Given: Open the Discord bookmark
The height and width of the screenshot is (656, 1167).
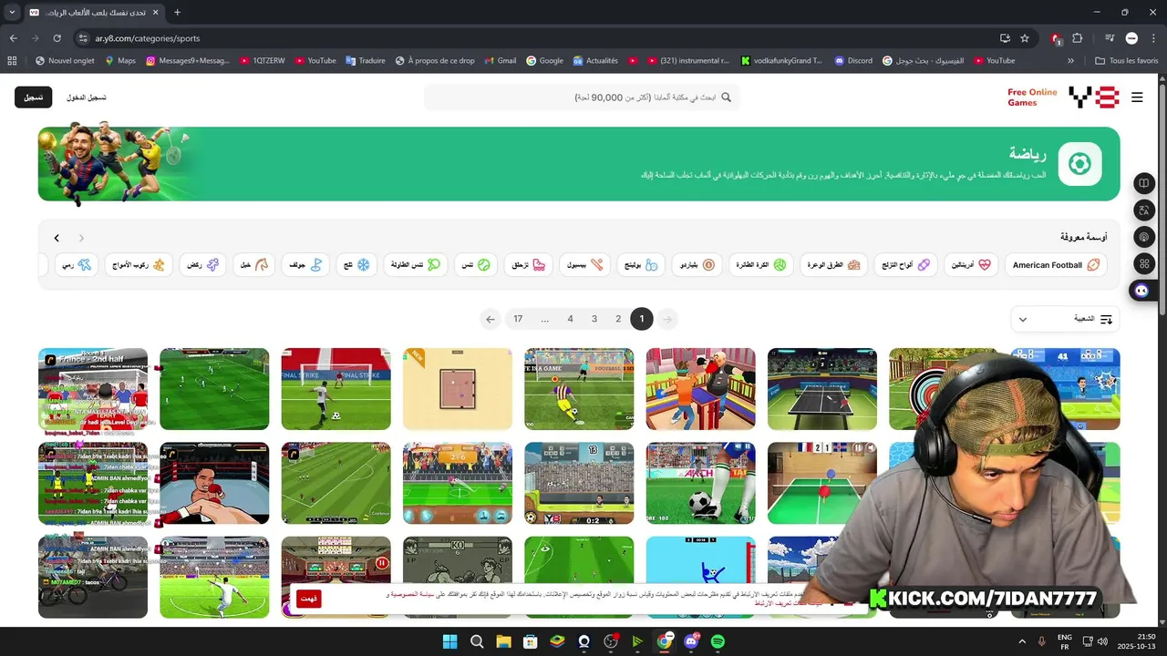Looking at the screenshot, I should (852, 61).
